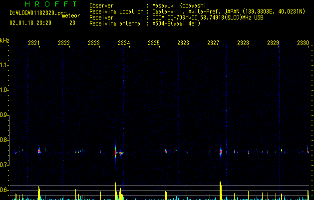The height and width of the screenshot is (200, 314).
Task: Click the date and time 02.01.18 23:20
Action: click(30, 23)
